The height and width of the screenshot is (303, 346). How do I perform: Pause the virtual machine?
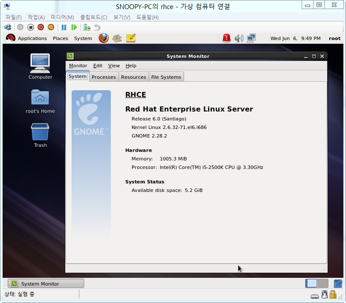coord(64,28)
